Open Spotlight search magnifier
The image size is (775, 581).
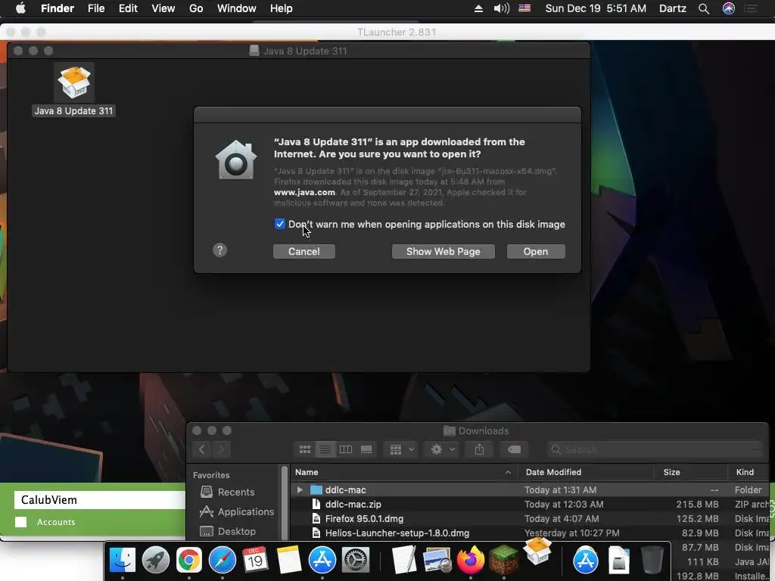704,8
